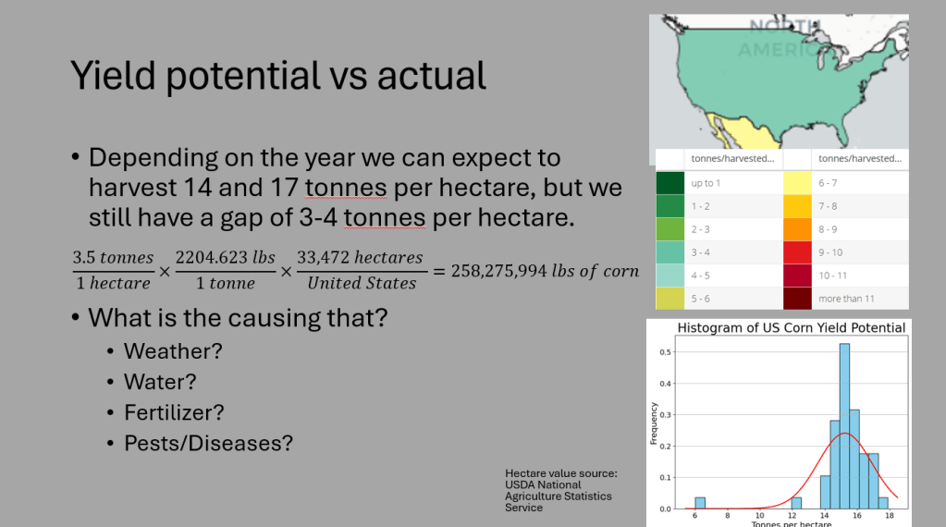Click the orange "8 - 9" legend swatch

[797, 229]
